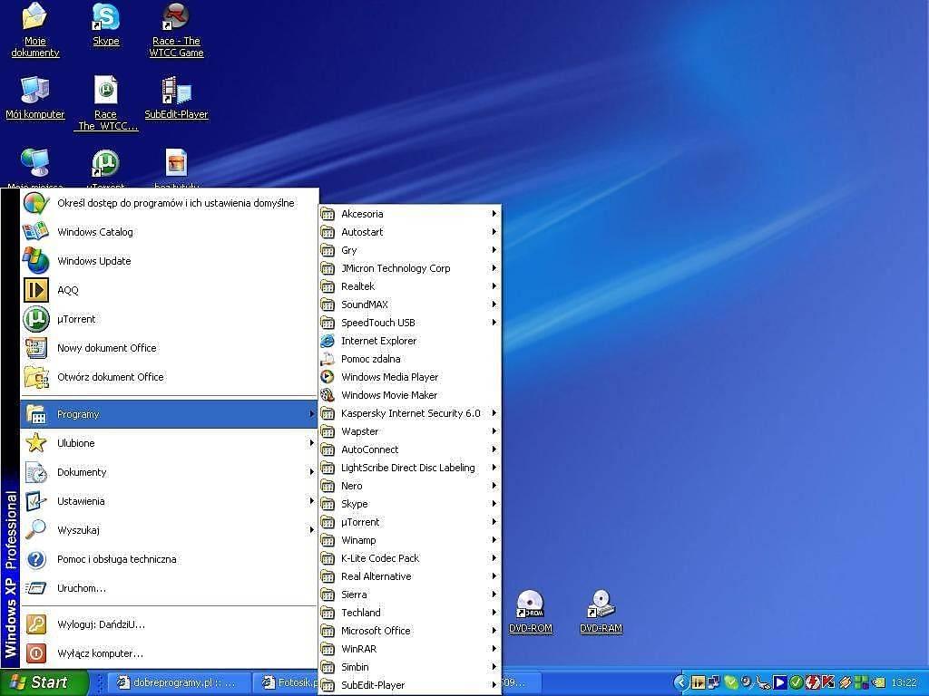Expand the Kaspersky Internet Security 6.0 arrow

point(494,413)
